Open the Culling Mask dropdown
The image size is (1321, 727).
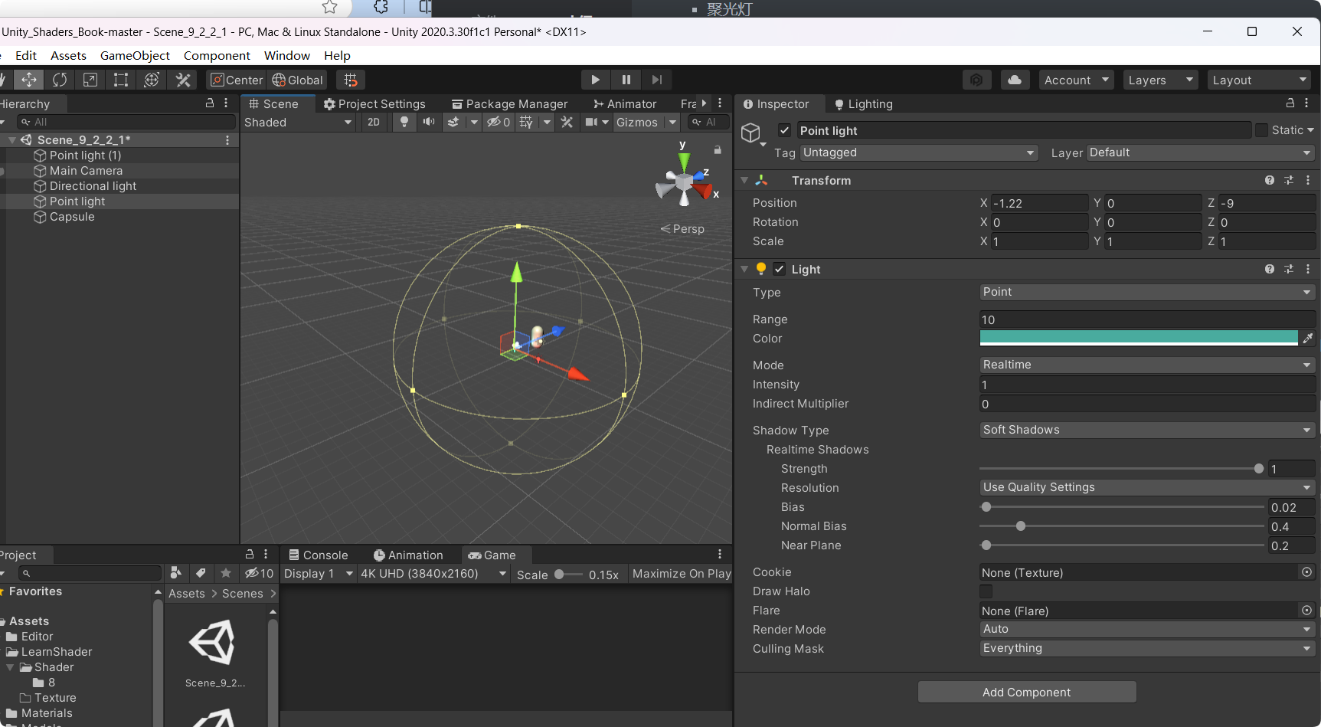1147,648
